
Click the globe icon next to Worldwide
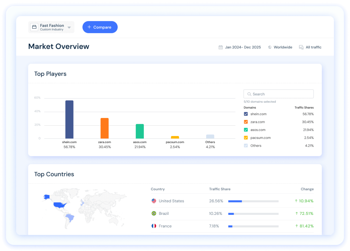pos(270,47)
